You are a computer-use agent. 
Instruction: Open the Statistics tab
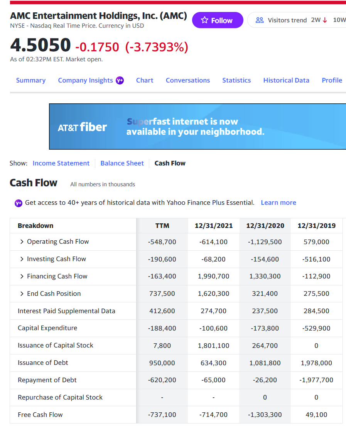(x=236, y=80)
